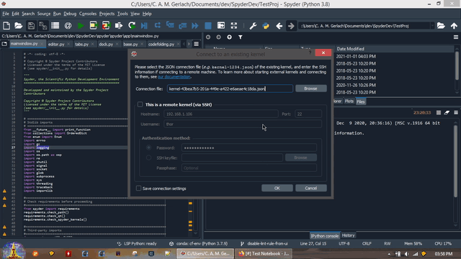
Task: Open the IPython console pane options menu
Action: pyautogui.click(x=456, y=112)
